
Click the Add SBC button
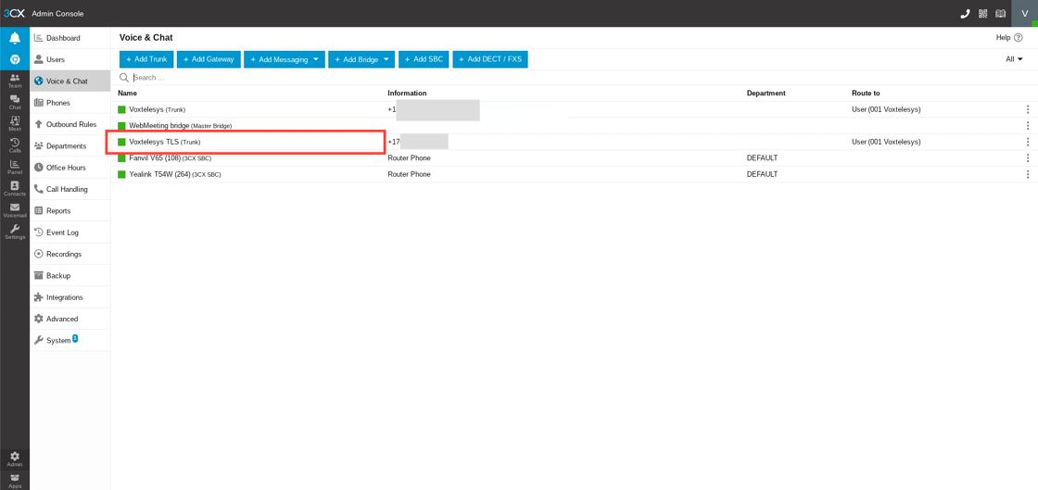(x=424, y=59)
